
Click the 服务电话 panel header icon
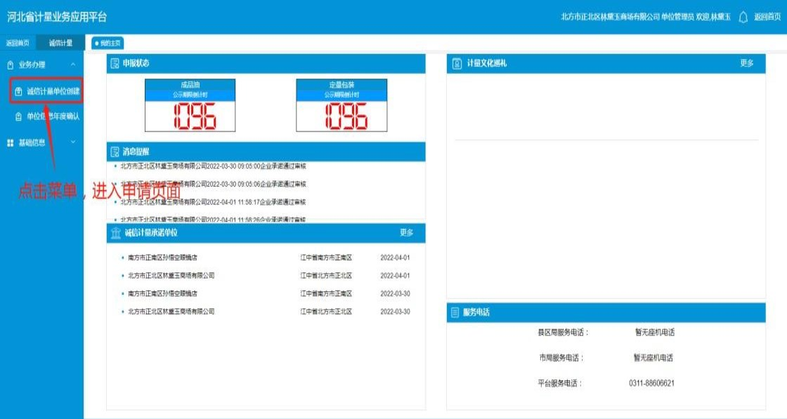[455, 313]
